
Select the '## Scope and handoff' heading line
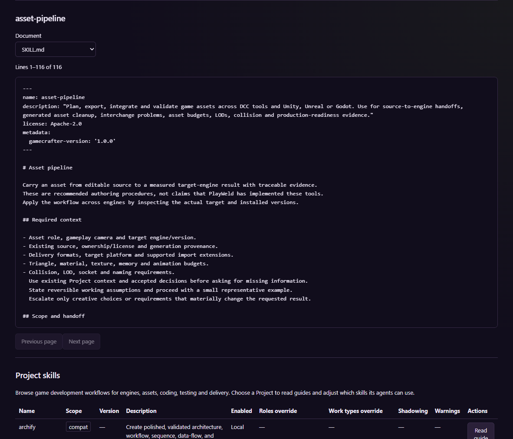tap(54, 316)
